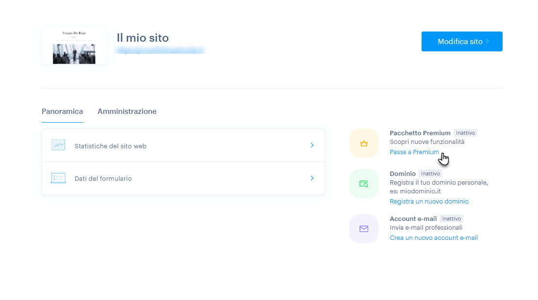Click the form data icon
This screenshot has height=300, width=538.
(x=58, y=178)
